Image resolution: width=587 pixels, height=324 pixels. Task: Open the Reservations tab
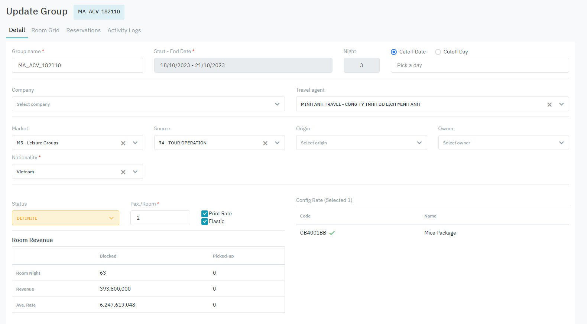83,30
